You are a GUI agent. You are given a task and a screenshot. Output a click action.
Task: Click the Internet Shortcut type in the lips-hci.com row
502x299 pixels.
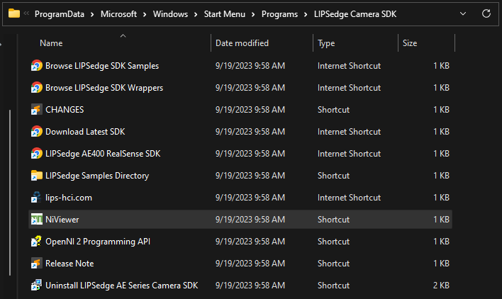click(x=350, y=198)
